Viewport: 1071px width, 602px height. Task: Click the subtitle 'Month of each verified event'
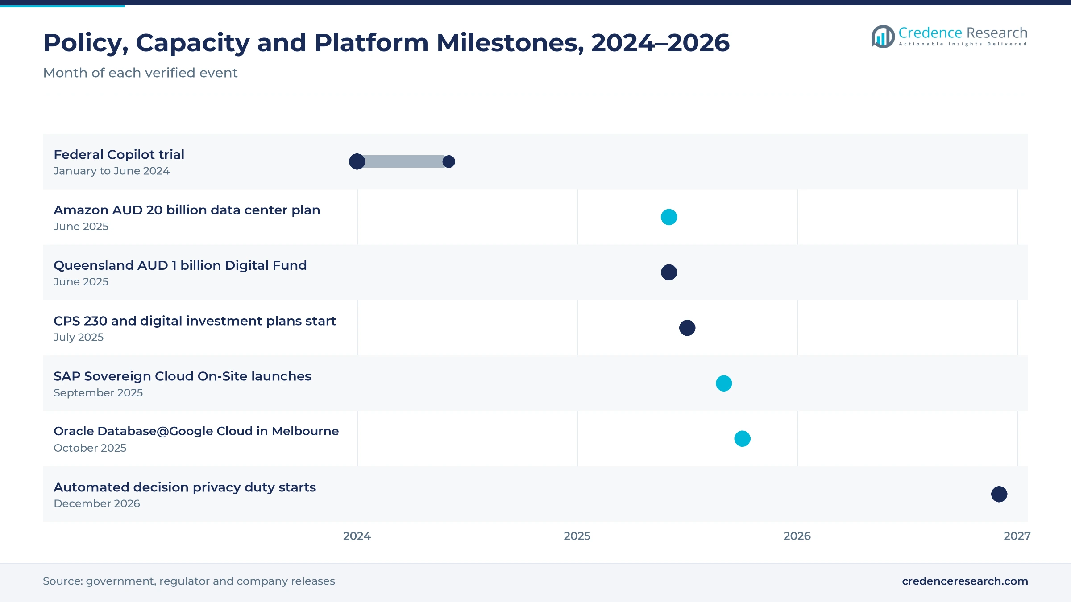coord(140,73)
